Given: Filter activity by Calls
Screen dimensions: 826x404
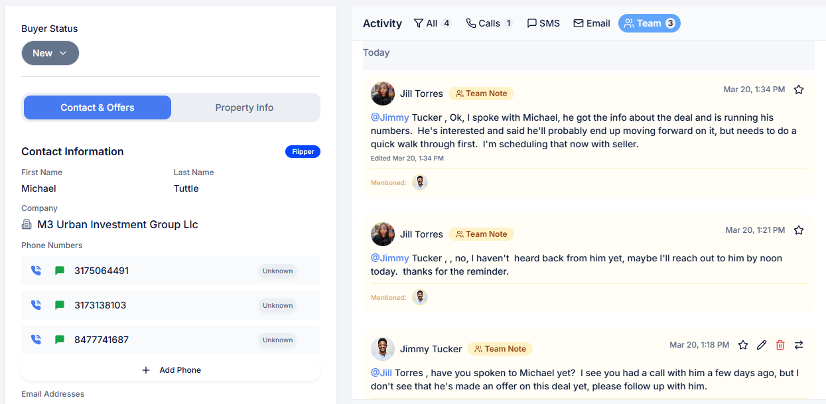Looking at the screenshot, I should 489,23.
